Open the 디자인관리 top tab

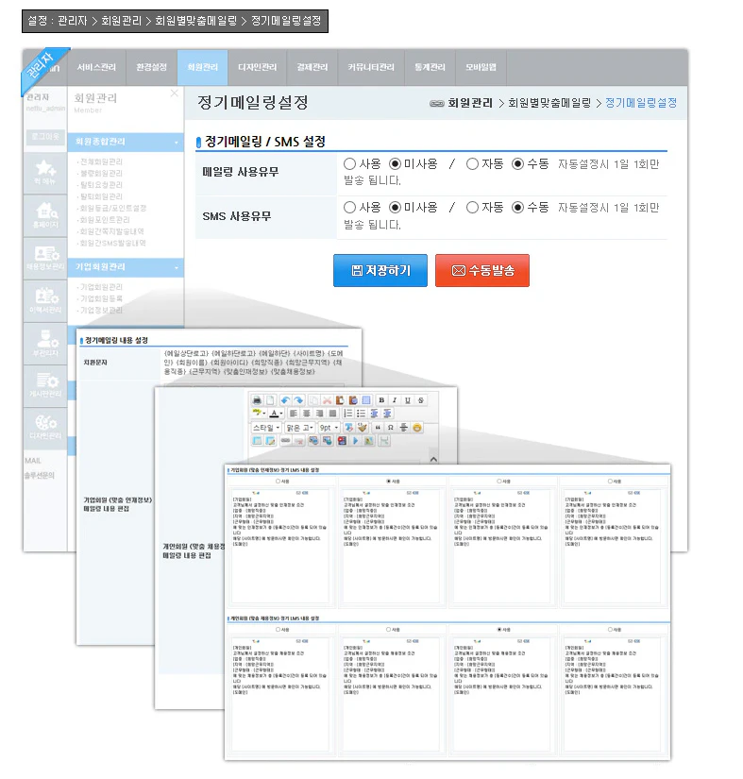258,67
